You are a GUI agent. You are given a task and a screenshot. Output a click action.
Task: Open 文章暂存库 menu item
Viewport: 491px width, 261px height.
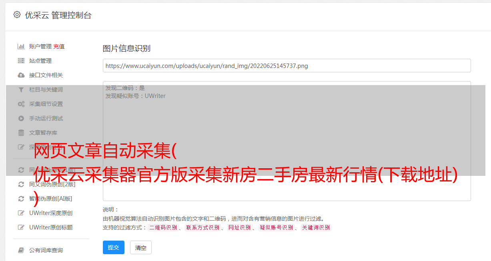click(43, 133)
